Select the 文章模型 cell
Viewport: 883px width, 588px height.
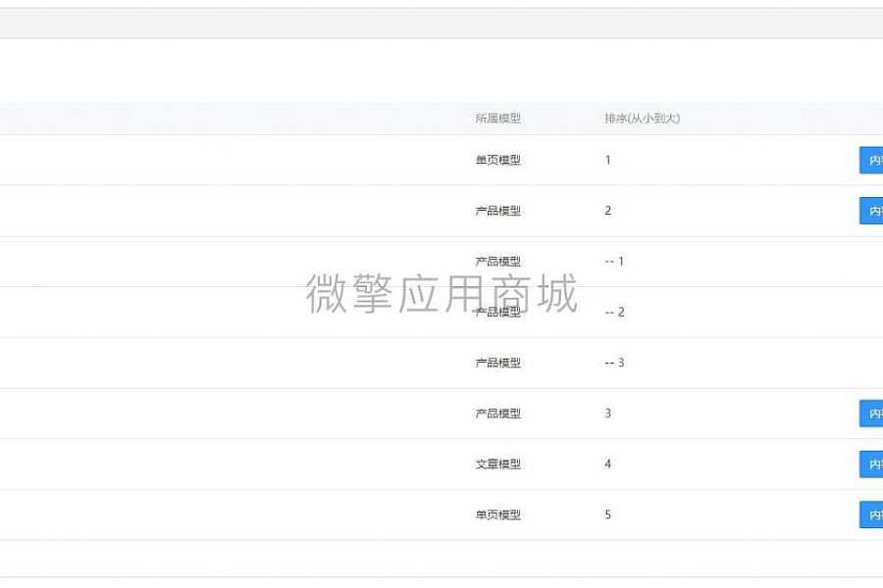pos(497,464)
